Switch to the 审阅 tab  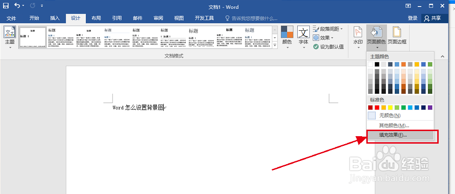point(158,18)
